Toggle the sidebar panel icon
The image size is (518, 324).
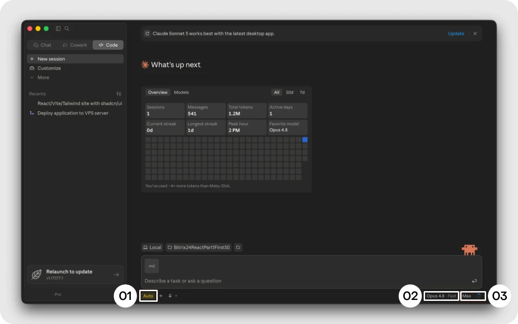click(58, 29)
